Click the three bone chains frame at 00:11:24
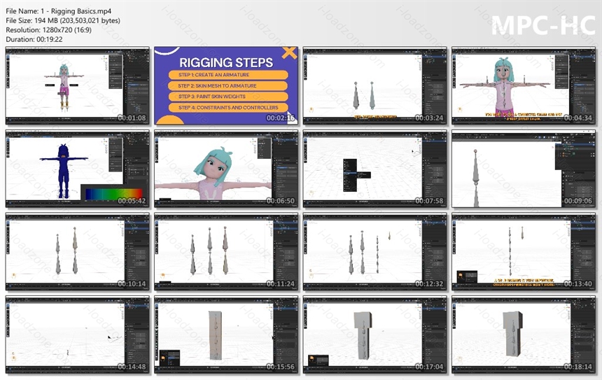The image size is (602, 380). coord(226,252)
